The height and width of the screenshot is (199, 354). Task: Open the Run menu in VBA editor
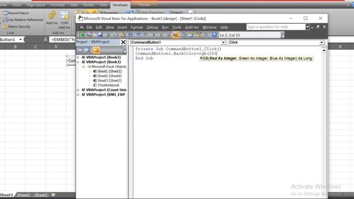tap(165, 27)
